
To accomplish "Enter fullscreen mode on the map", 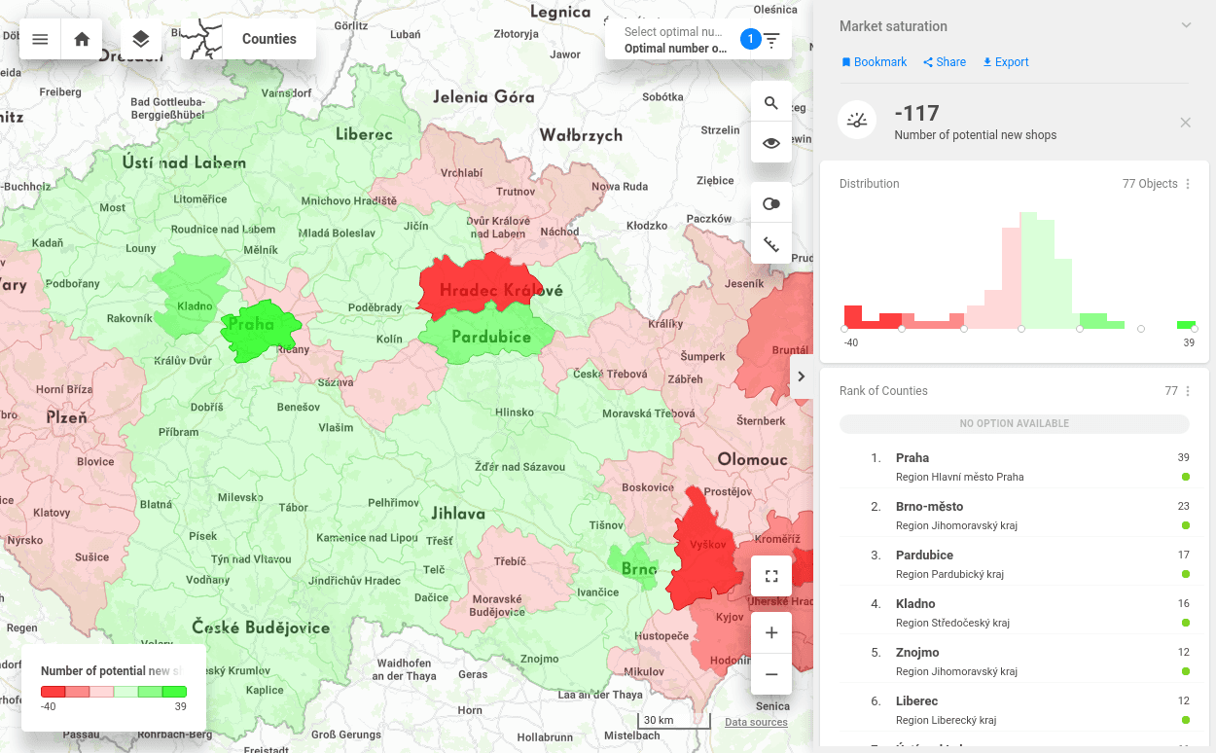I will coord(771,575).
